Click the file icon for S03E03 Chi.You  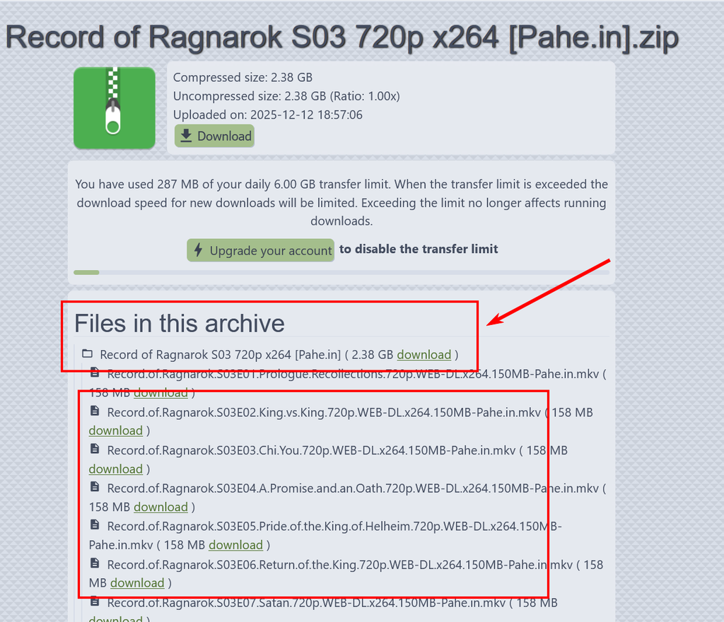(x=95, y=449)
